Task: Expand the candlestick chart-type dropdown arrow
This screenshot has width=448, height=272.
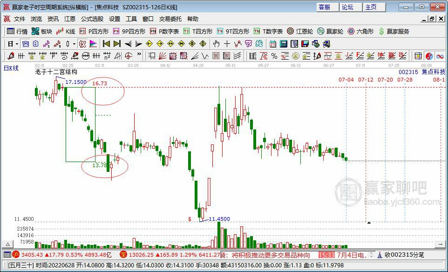Action: click(x=75, y=44)
